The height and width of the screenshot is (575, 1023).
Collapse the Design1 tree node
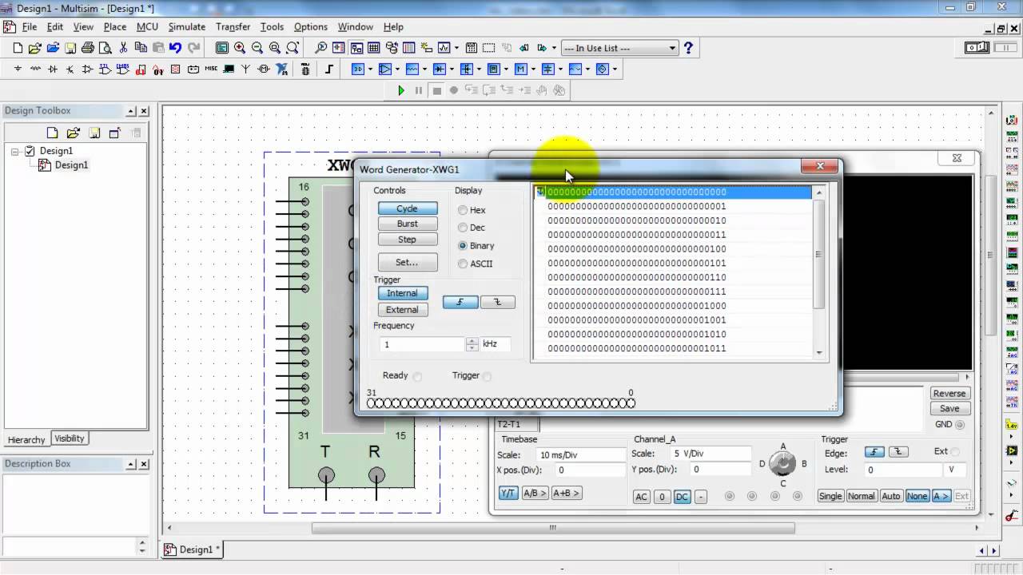[x=16, y=150]
